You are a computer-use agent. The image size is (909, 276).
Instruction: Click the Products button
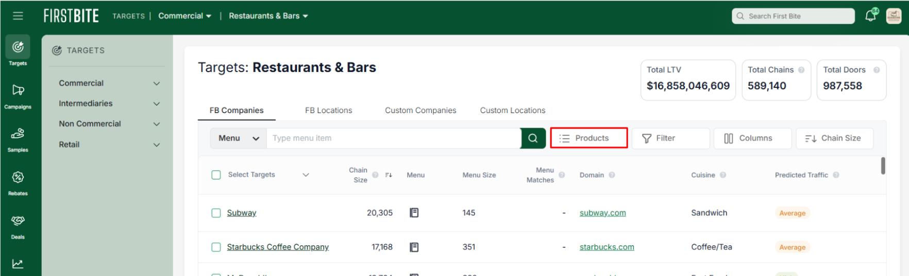tap(589, 138)
